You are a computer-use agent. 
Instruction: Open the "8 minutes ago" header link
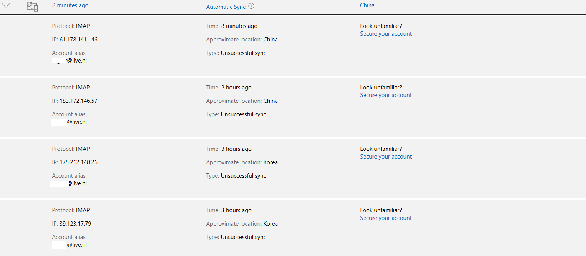click(x=70, y=5)
